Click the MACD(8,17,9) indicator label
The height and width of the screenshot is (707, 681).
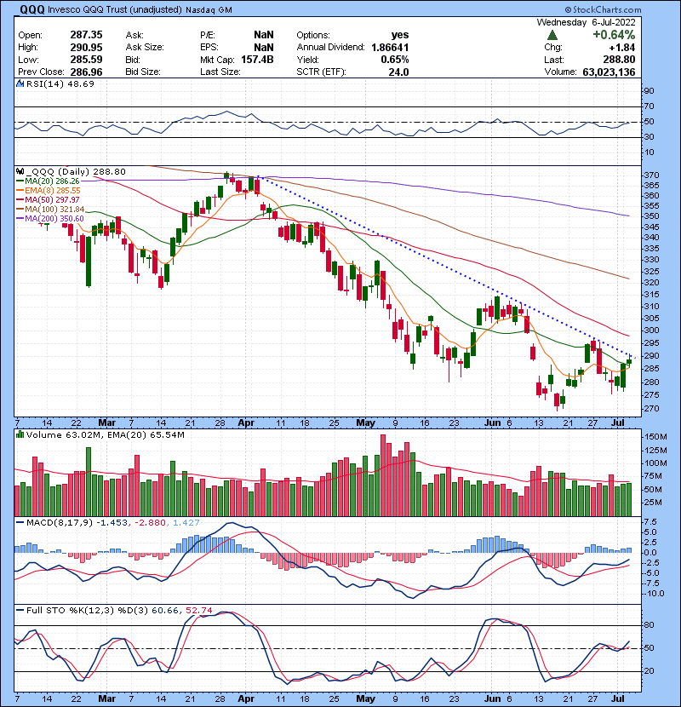(60, 523)
